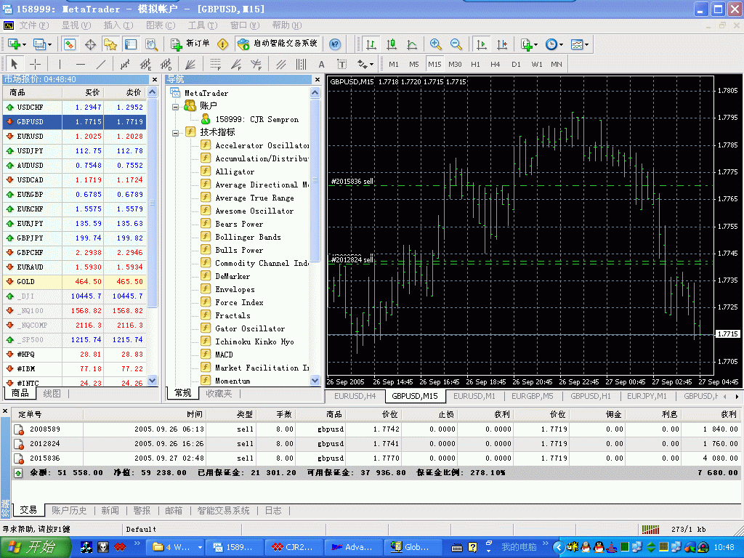Toggle the Market Watch window button
The width and height of the screenshot is (744, 558).
[x=70, y=44]
